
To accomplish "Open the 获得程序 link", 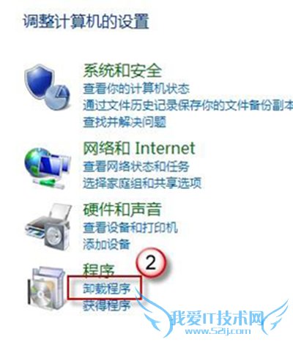I will click(107, 305).
